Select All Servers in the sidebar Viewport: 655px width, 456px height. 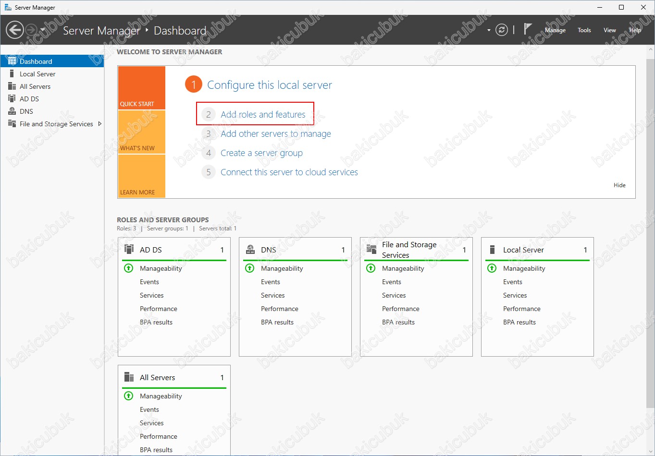click(x=52, y=86)
